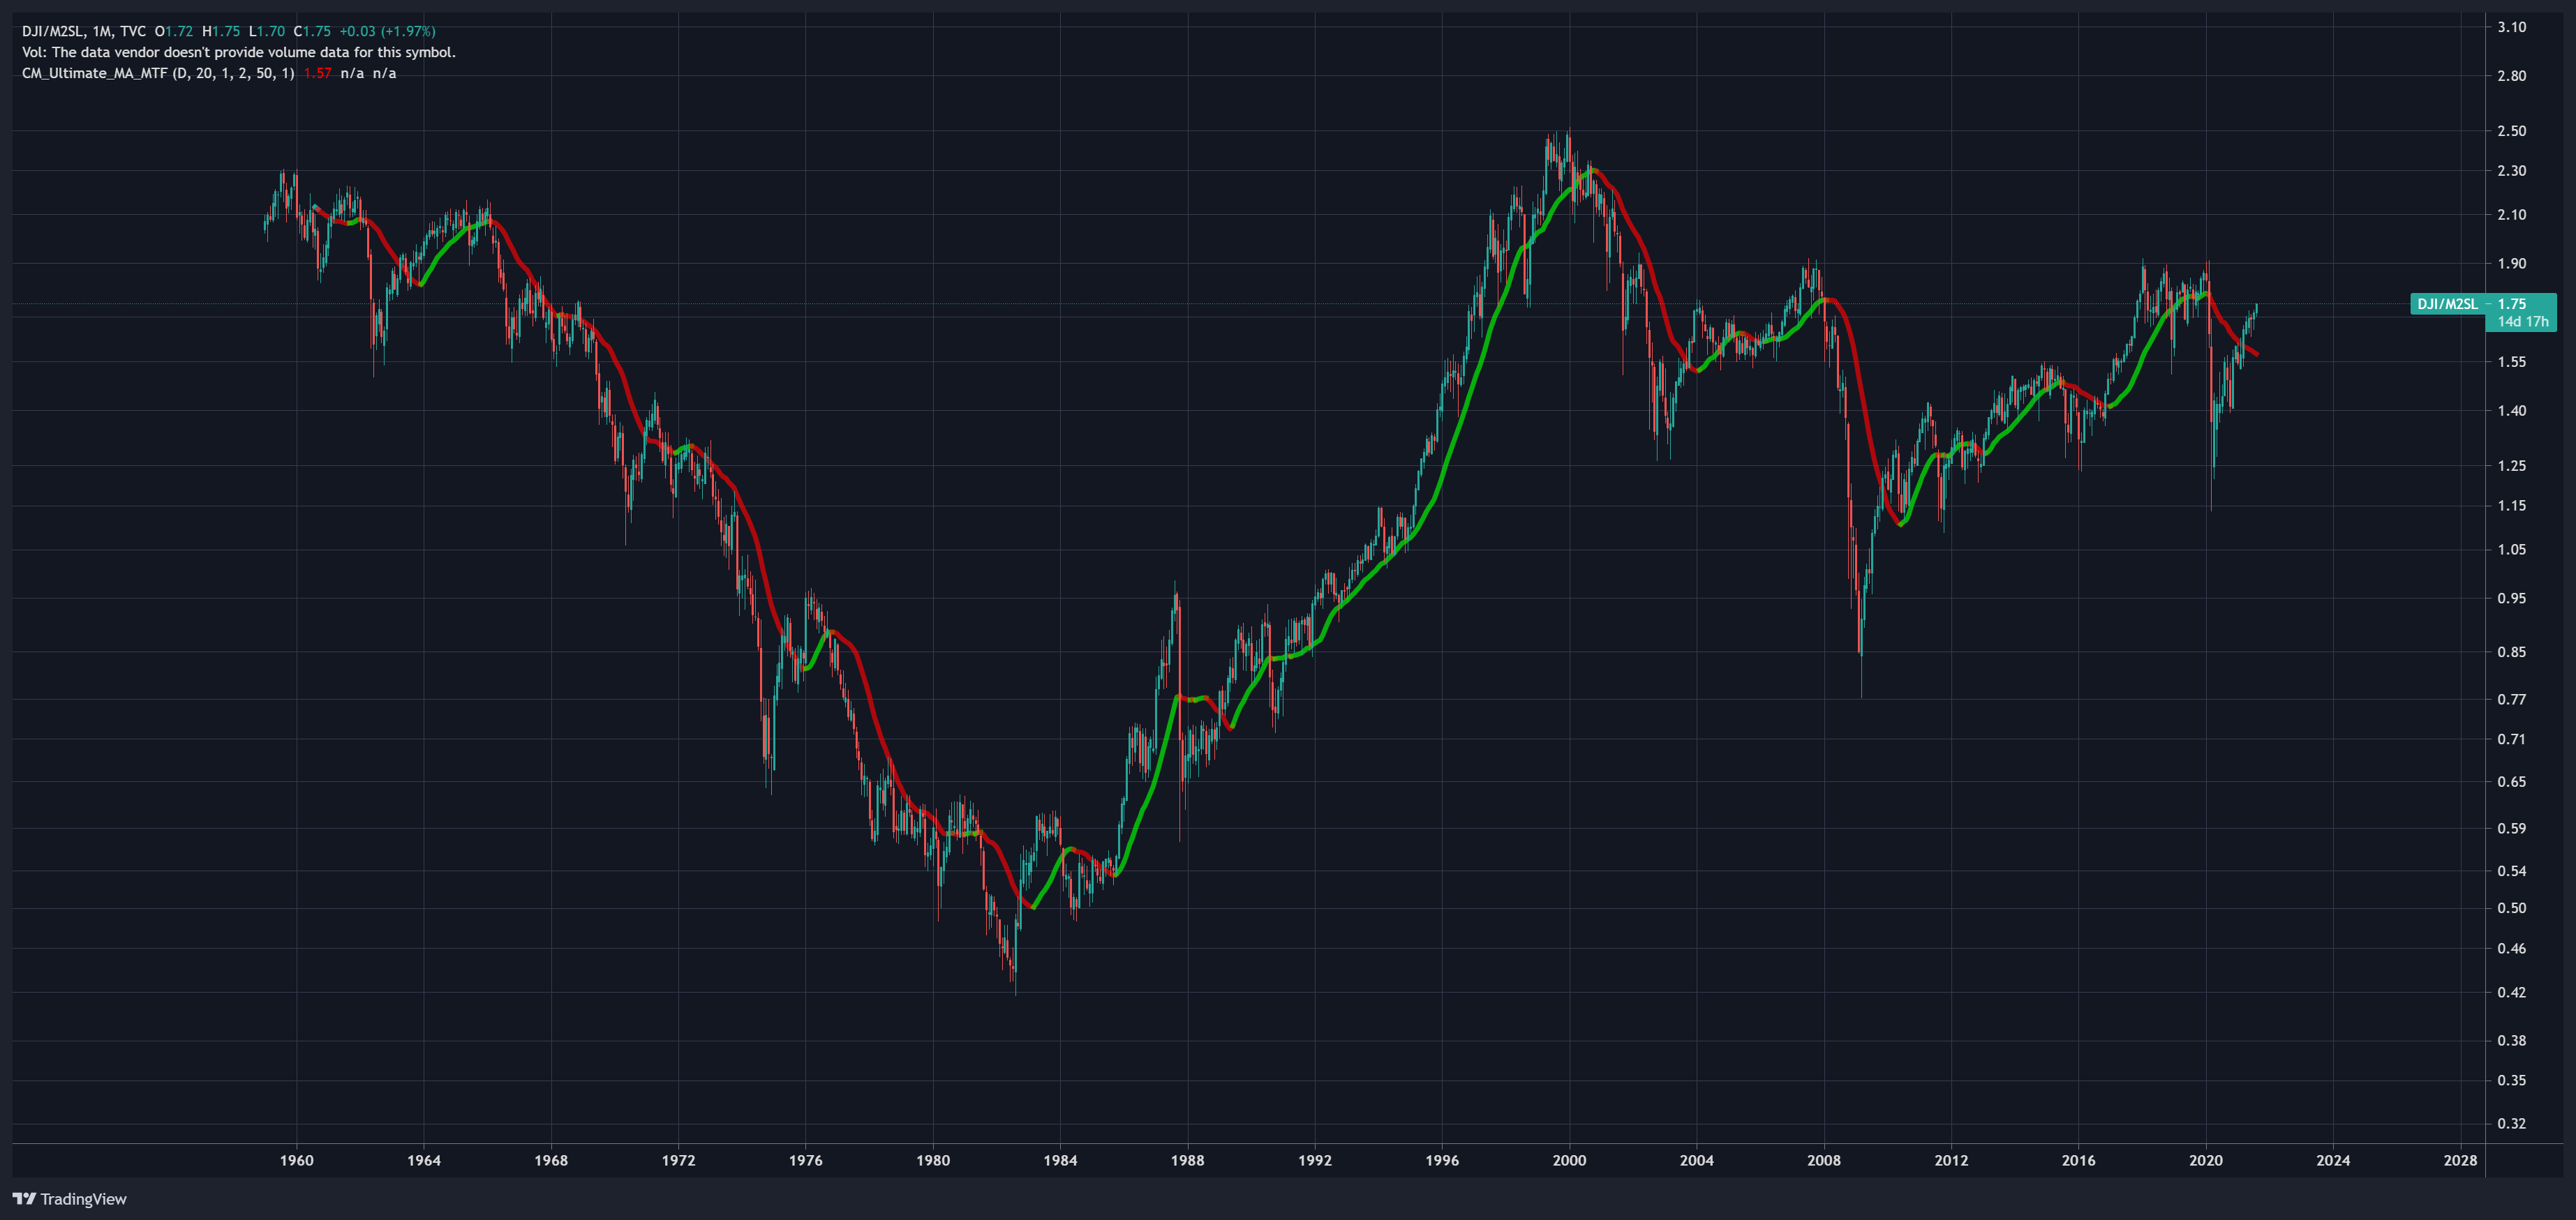Click the 0.50 label on price scale
The width and height of the screenshot is (2576, 1220).
(2511, 908)
